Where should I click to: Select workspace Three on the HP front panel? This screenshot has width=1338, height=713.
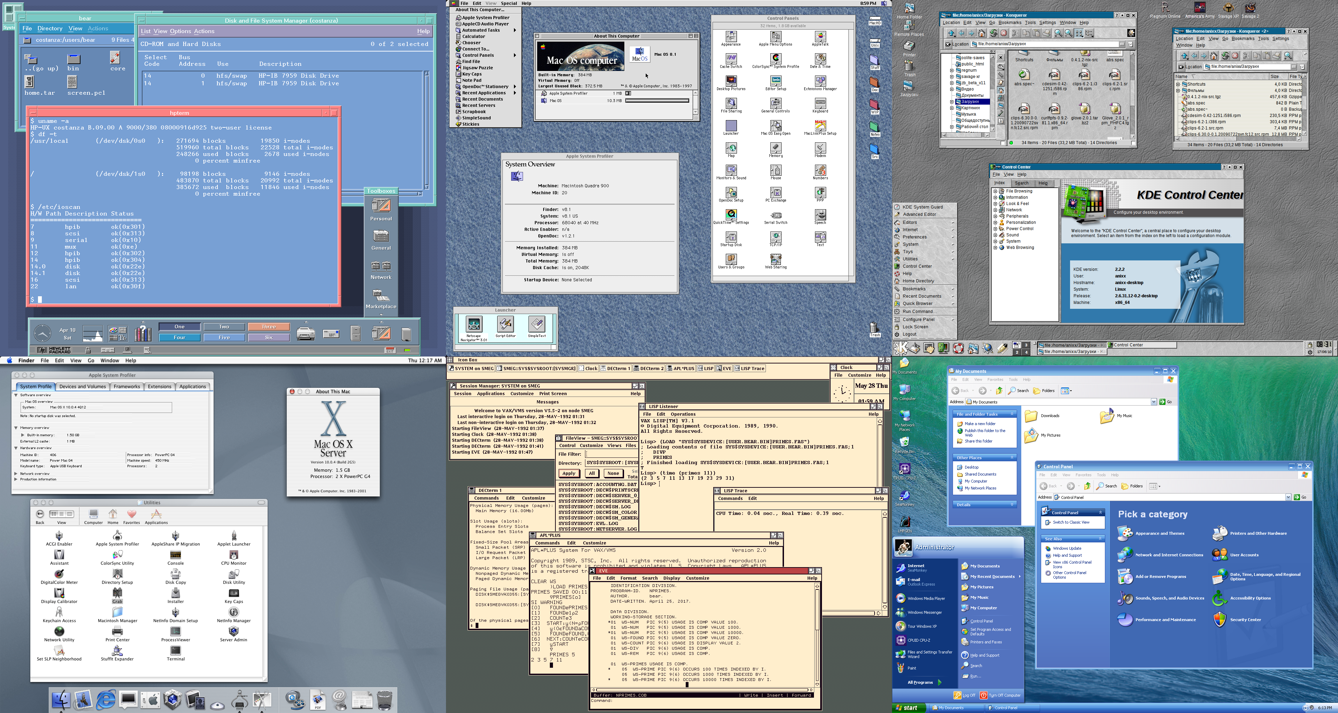pyautogui.click(x=269, y=327)
